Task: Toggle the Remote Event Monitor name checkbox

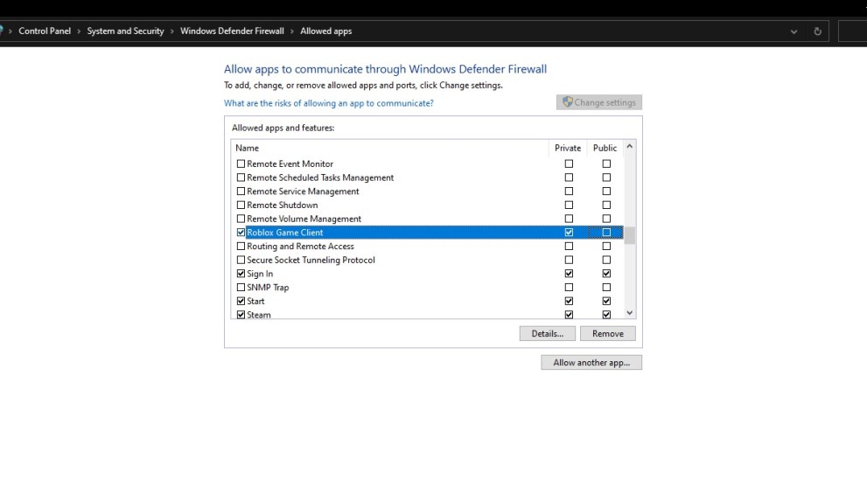Action: (241, 163)
